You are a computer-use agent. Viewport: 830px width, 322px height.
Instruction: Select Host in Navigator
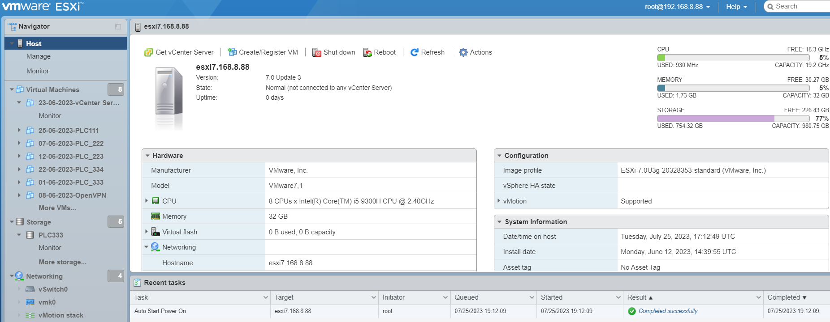coord(65,43)
